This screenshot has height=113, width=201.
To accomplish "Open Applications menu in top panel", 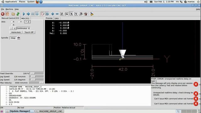I will (x=11, y=2).
